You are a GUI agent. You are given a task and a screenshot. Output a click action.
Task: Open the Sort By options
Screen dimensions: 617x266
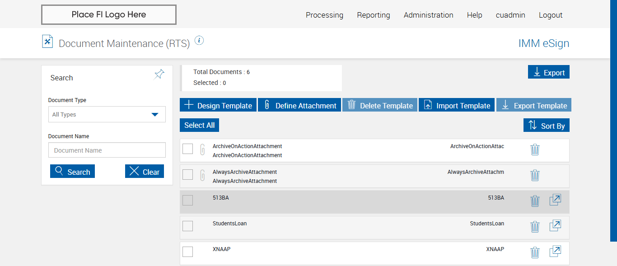coord(546,126)
